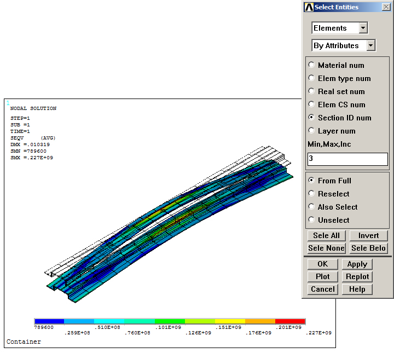This screenshot has width=394, height=353.
Task: Click the Min,Max,Inc input field
Action: [347, 159]
